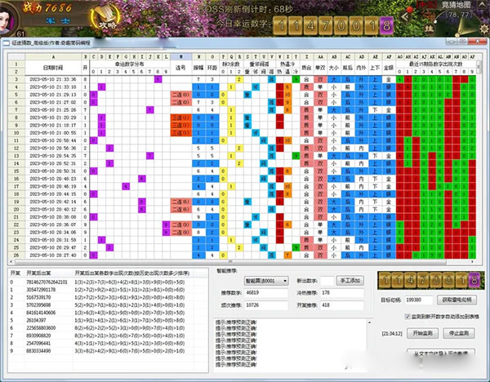Viewport: 490px width, 382px height.
Task: Open the 智能算法0001 algorithm dropdown
Action: pos(265,281)
